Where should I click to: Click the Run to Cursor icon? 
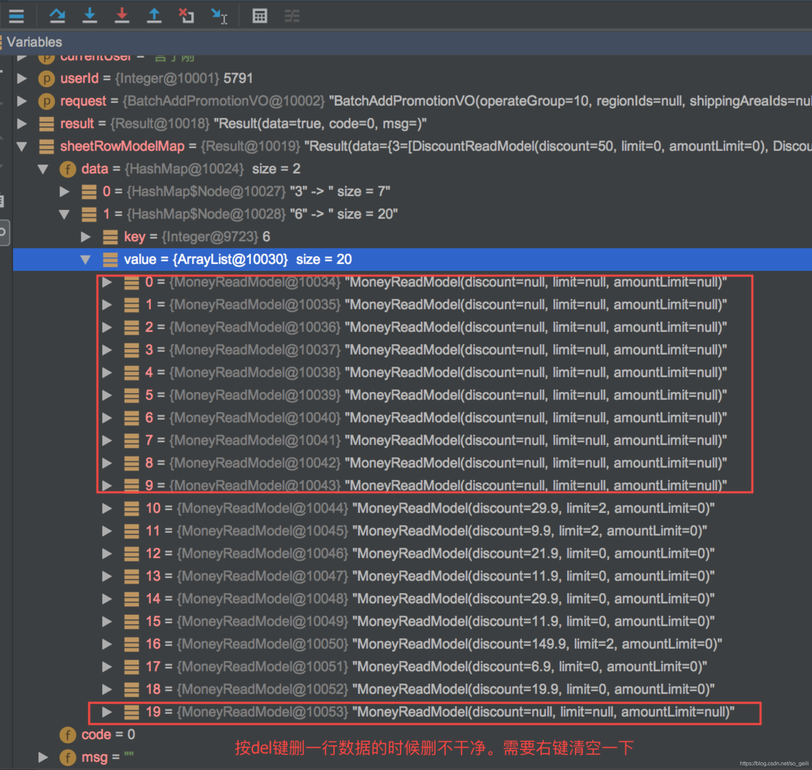coord(219,16)
